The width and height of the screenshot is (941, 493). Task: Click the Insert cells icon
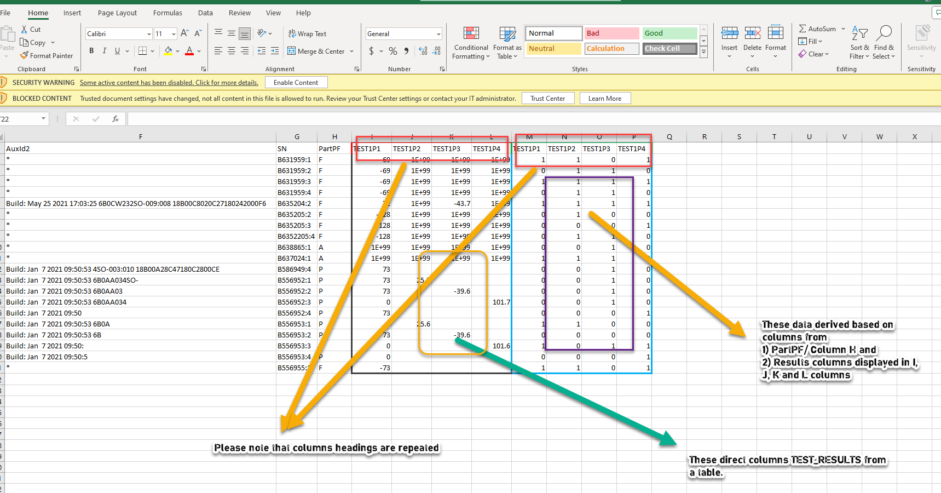click(x=729, y=33)
